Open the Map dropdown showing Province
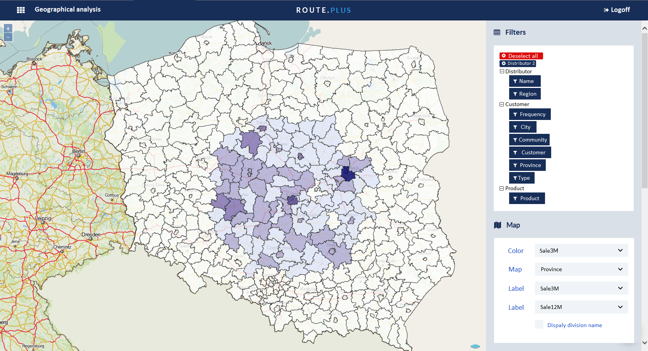The width and height of the screenshot is (648, 351). click(x=581, y=269)
